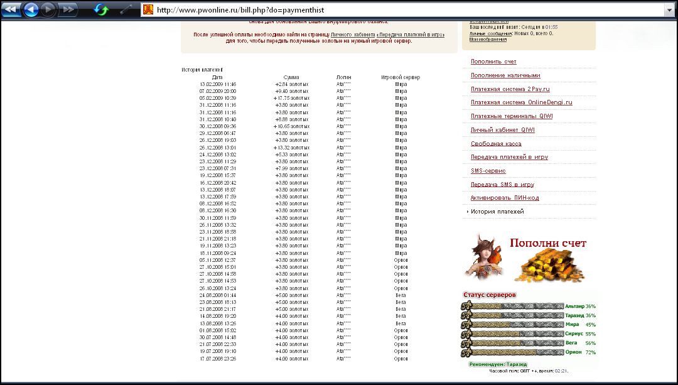Screen dimensions: 678x385
Task: Click the Сириус server load bar
Action: 512,333
